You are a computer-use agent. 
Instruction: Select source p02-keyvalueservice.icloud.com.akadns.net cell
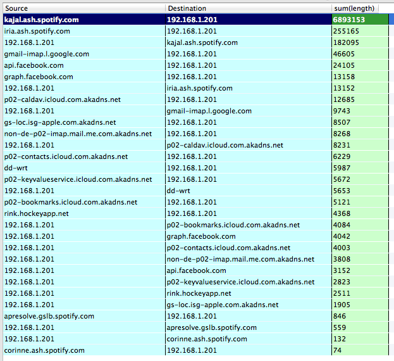(84, 179)
